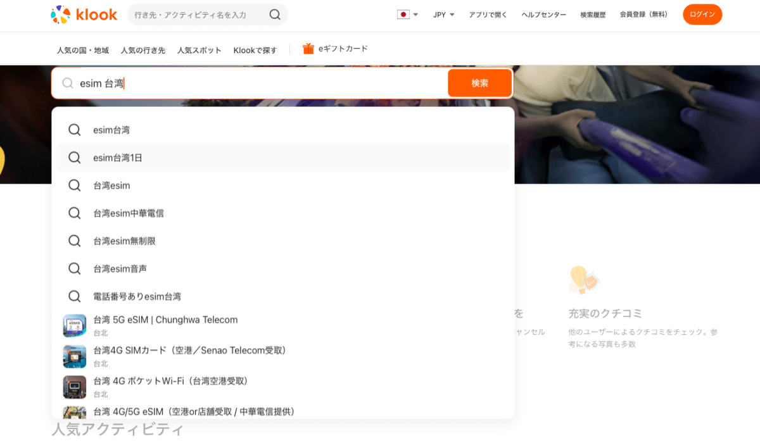The height and width of the screenshot is (443, 760).
Task: Open eギフトカード link
Action: tap(343, 49)
